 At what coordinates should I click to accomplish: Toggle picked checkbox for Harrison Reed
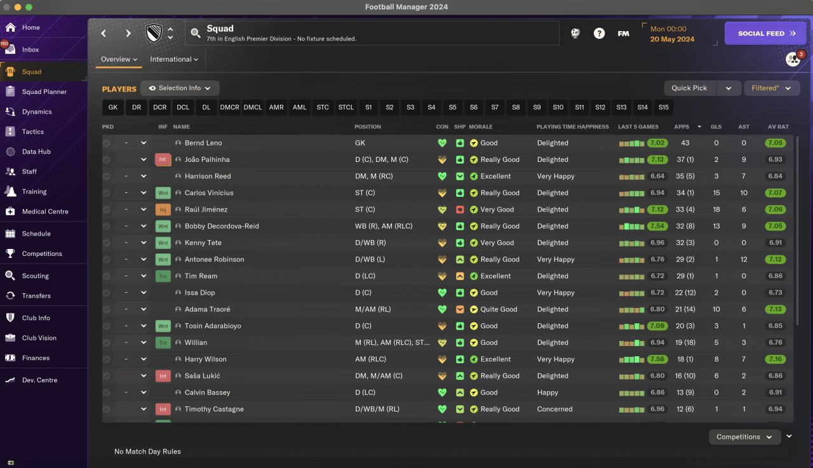tap(107, 176)
